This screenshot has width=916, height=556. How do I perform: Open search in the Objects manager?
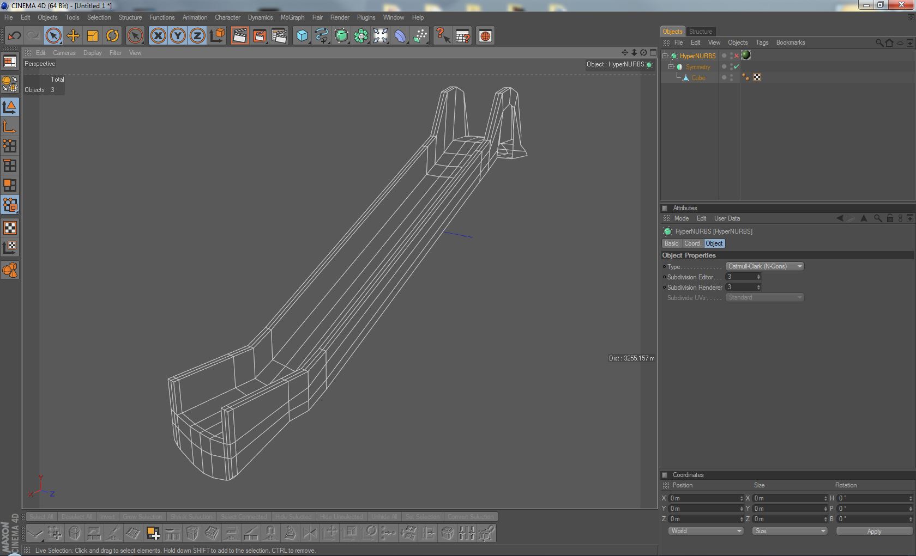click(879, 42)
